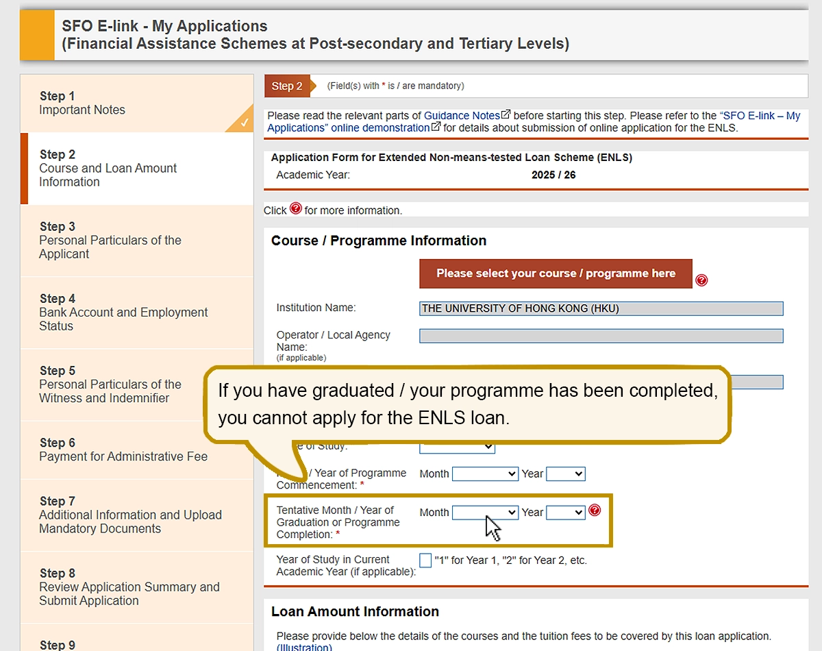Viewport: 822px width, 651px height.
Task: Open the Guidance Notes link
Action: (x=462, y=116)
